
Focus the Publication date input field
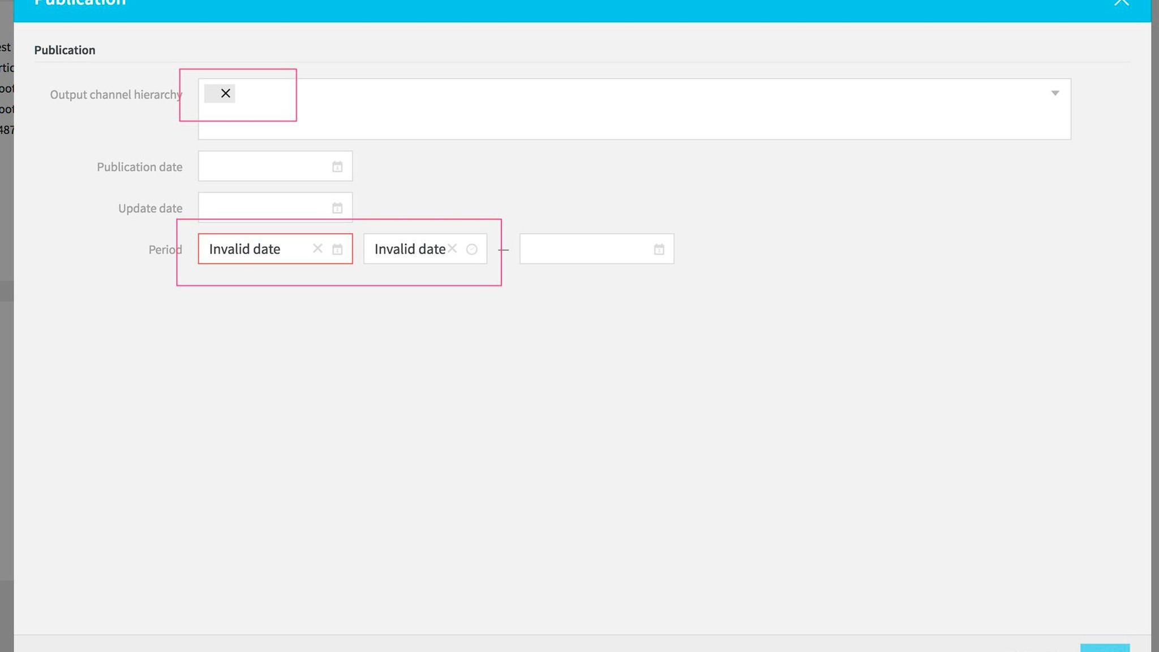click(x=264, y=166)
